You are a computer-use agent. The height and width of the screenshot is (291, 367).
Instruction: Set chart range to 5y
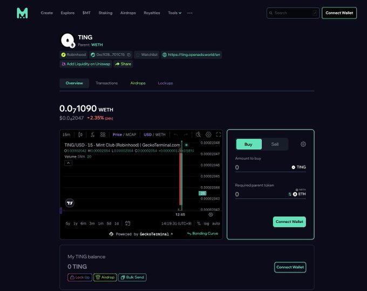68,224
